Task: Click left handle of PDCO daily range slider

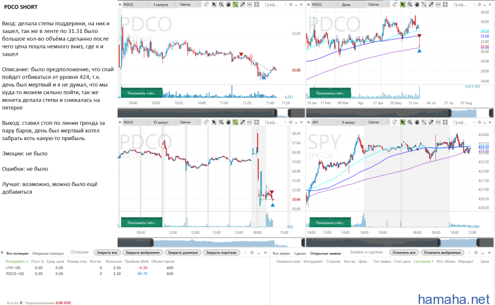Action: pos(450,113)
